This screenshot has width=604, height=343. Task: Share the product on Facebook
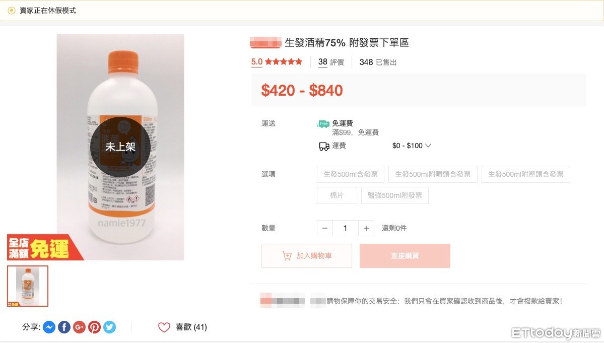click(64, 327)
